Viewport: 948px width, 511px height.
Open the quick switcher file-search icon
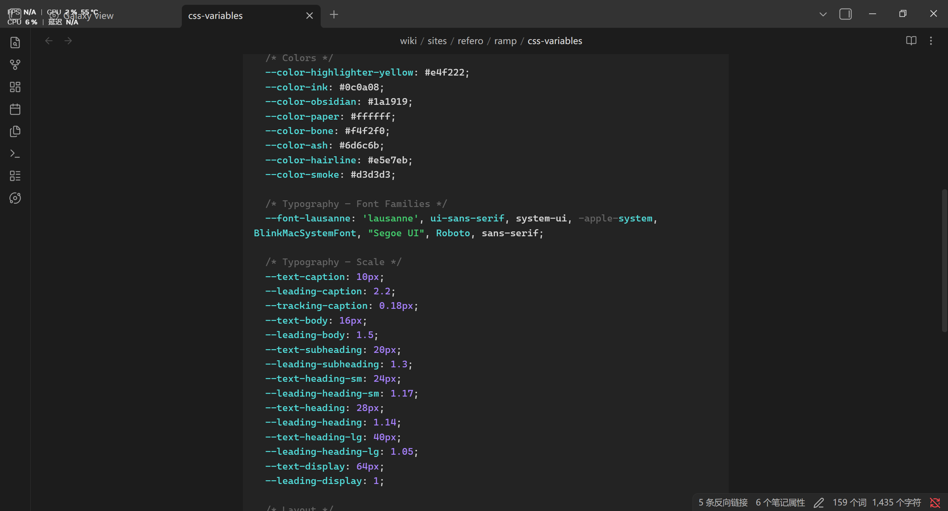pyautogui.click(x=15, y=43)
